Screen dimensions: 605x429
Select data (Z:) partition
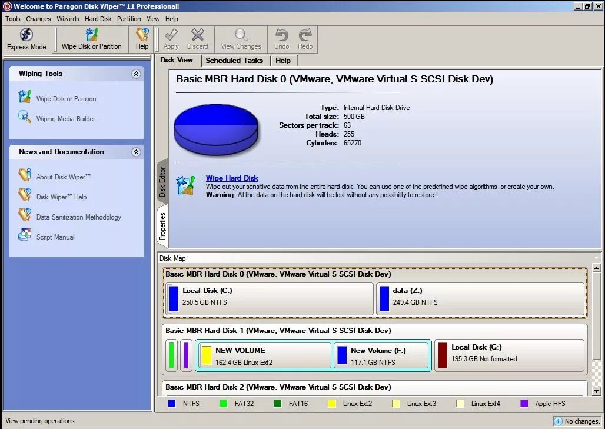click(480, 298)
